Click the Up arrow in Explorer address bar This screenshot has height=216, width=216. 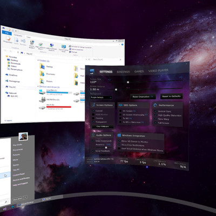(18, 52)
